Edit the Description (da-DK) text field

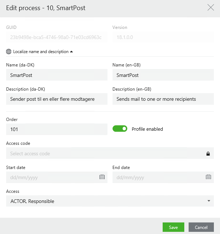coord(57,99)
